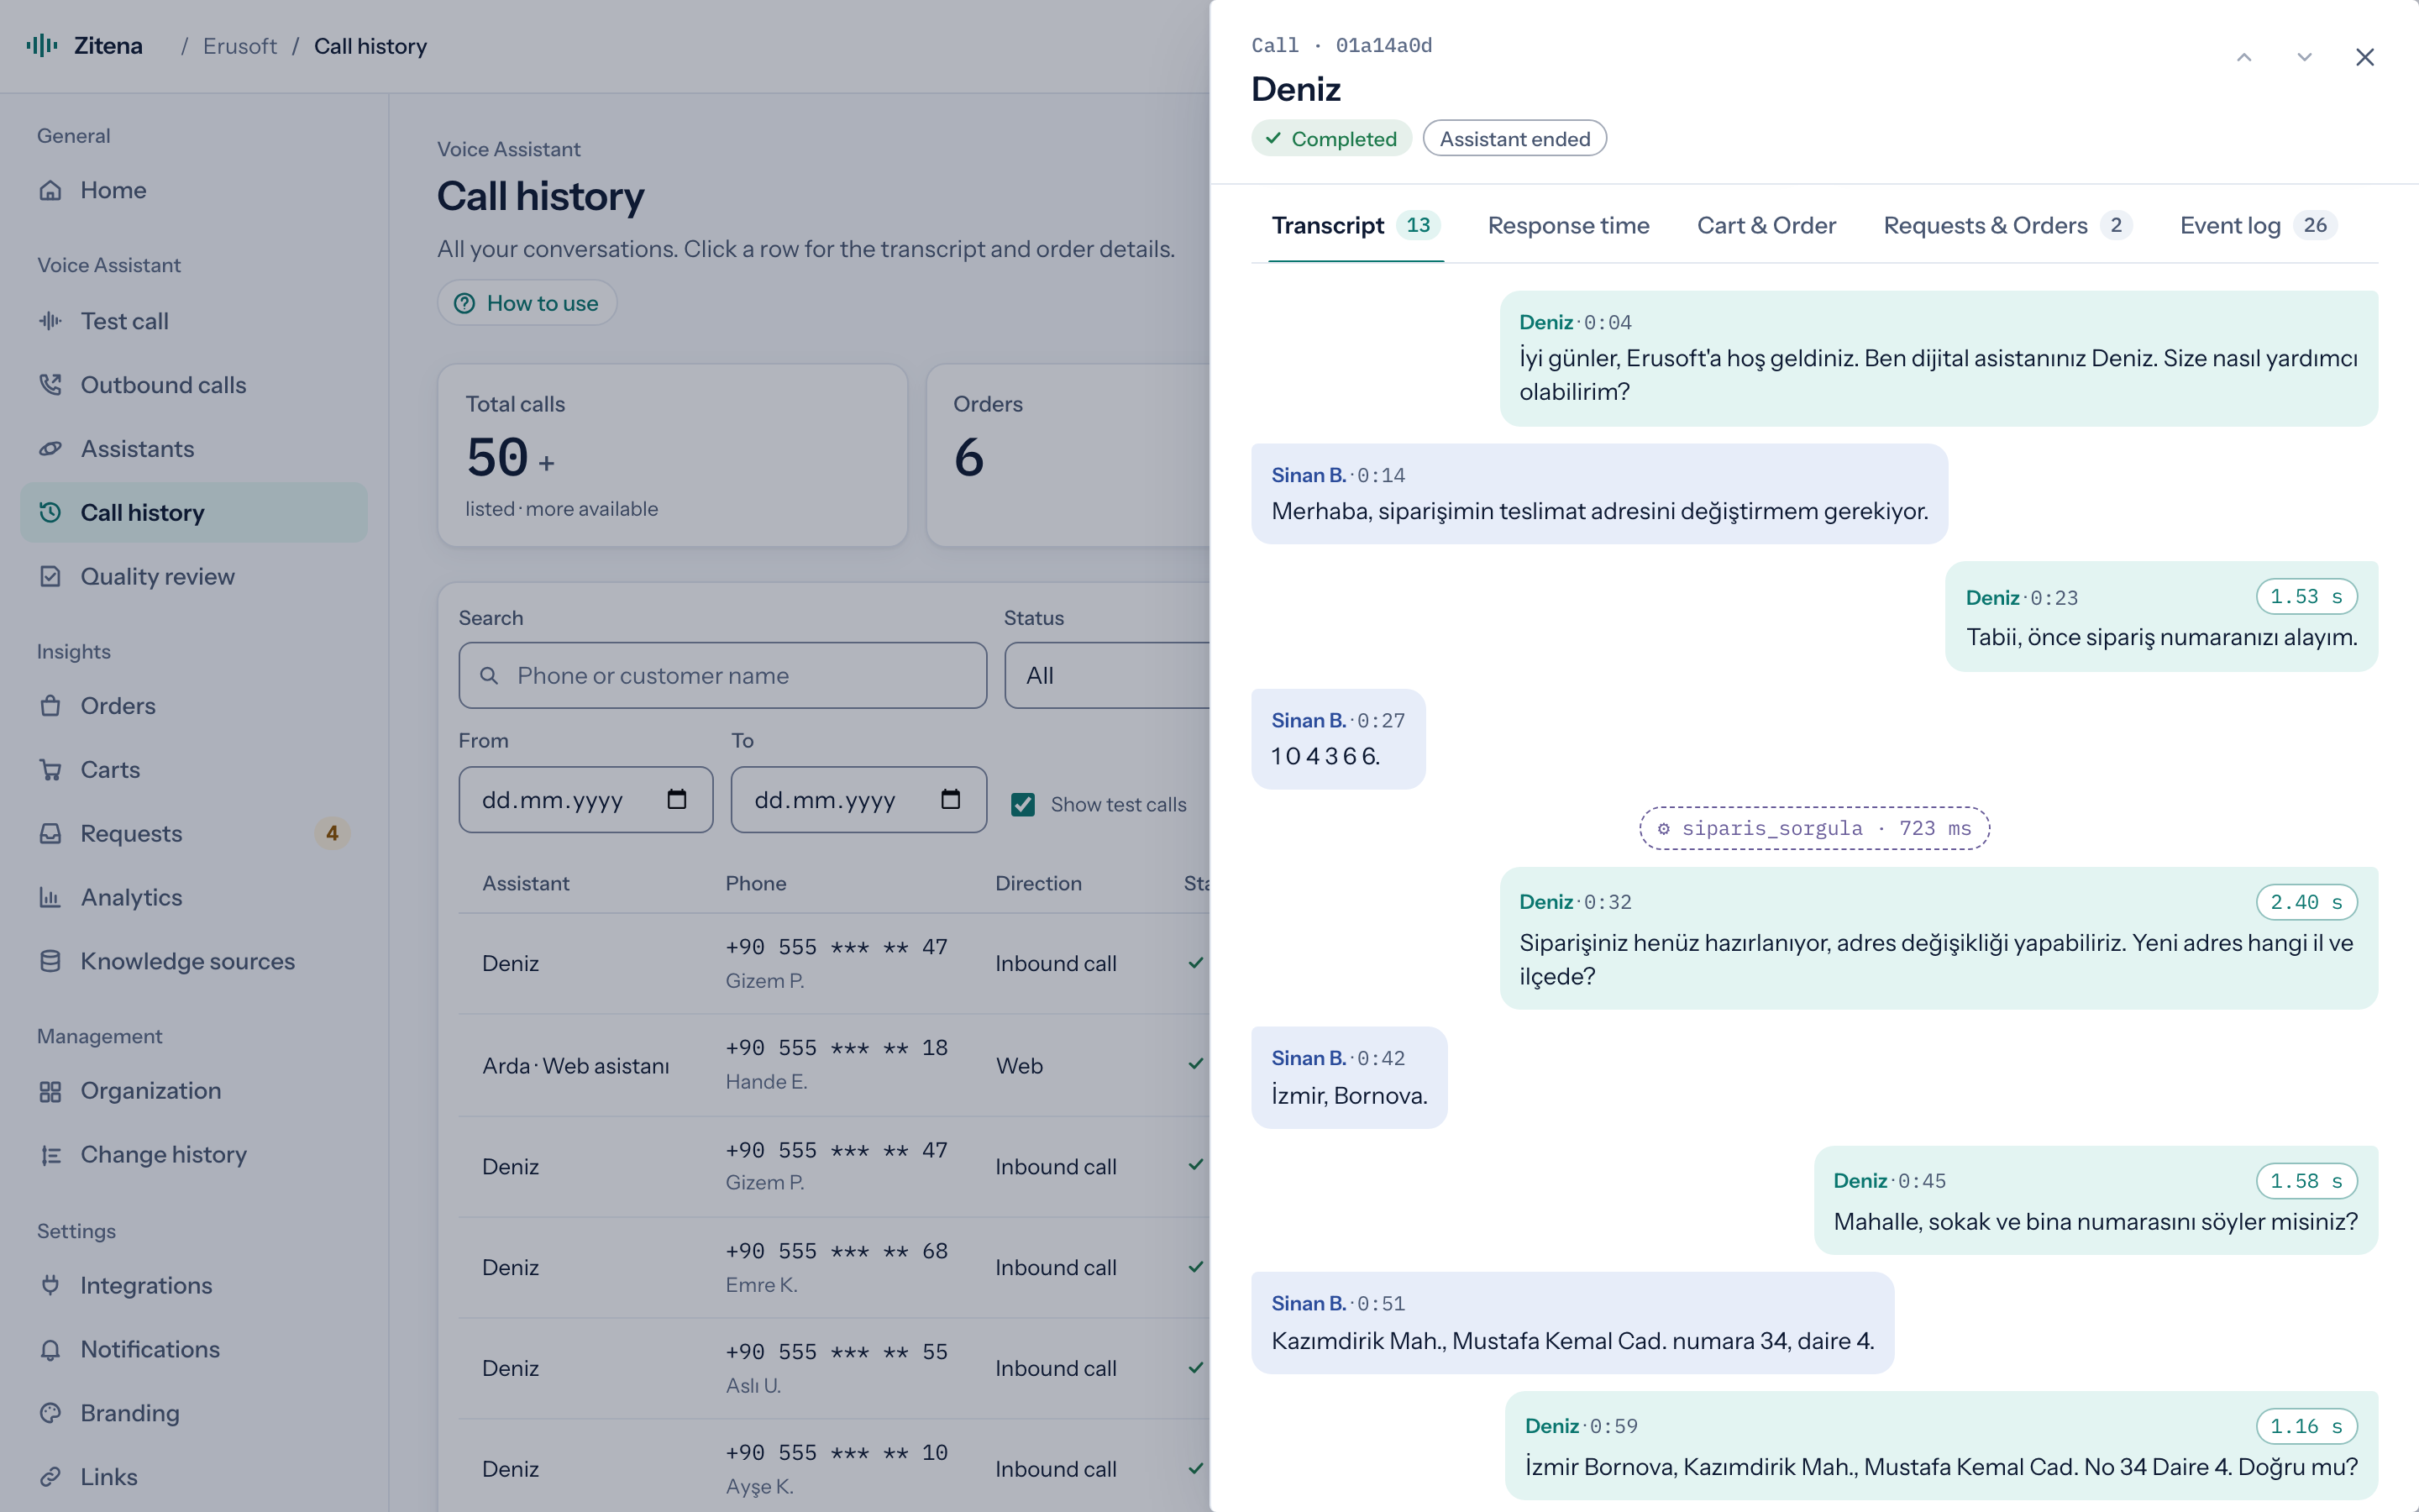The height and width of the screenshot is (1512, 2419).
Task: Open Links in the sidebar
Action: (x=194, y=1478)
